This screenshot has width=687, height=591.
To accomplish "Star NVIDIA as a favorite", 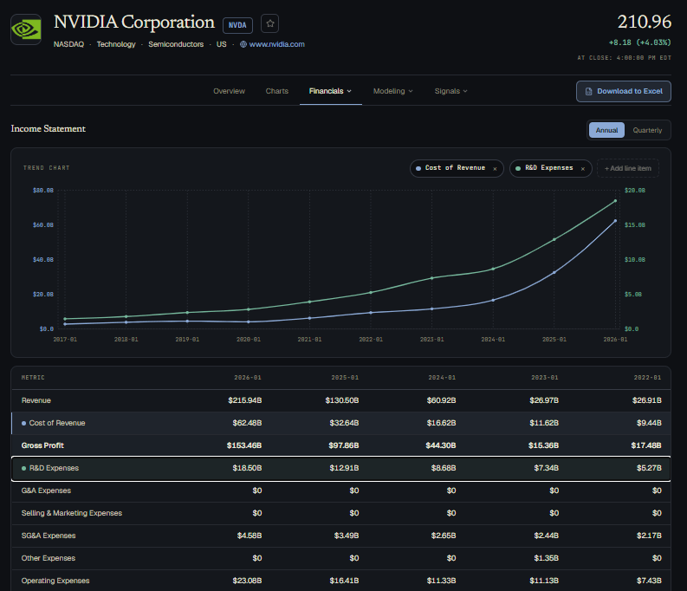I will tap(270, 23).
